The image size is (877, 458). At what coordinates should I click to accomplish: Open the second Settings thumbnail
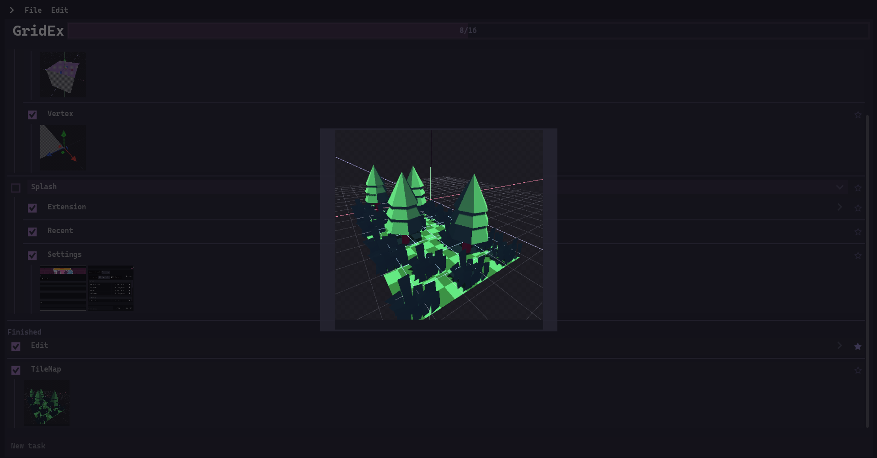111,288
